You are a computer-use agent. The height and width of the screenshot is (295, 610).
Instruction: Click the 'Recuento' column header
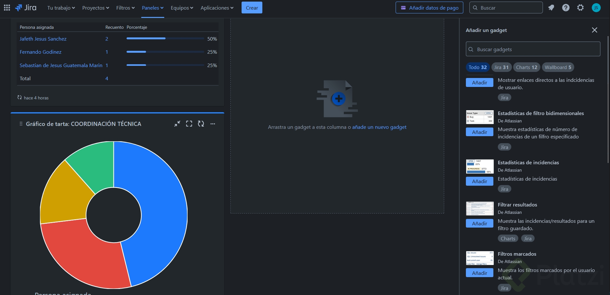pyautogui.click(x=114, y=27)
